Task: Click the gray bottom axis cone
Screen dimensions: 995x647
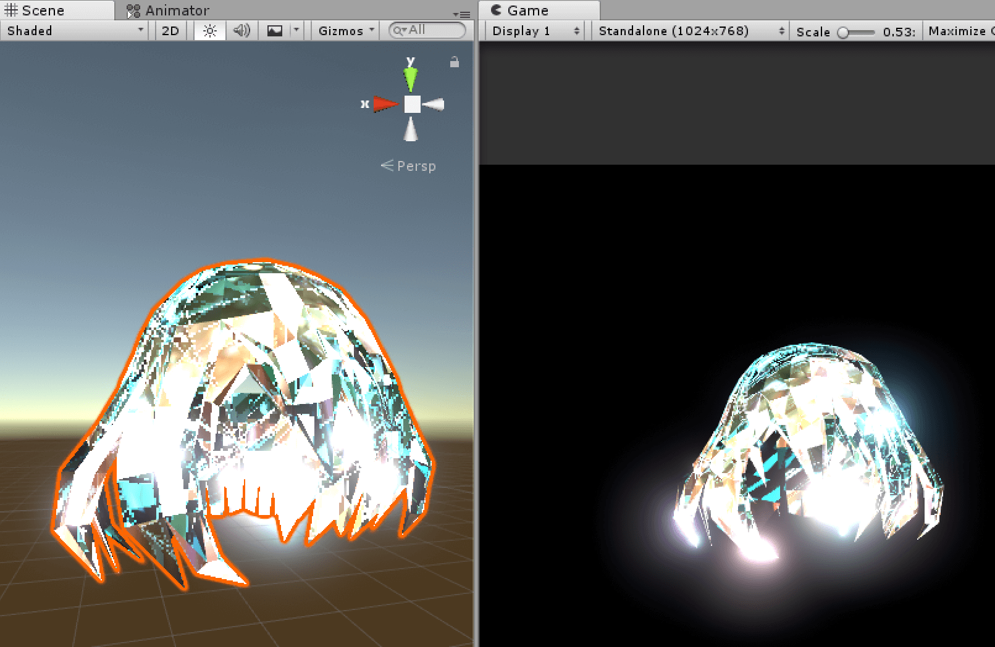Action: [411, 130]
